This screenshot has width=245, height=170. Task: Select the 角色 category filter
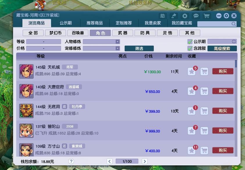coord(100,33)
